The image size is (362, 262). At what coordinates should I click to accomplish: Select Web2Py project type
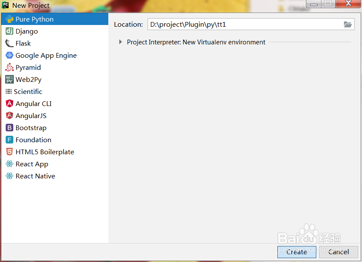click(x=55, y=79)
